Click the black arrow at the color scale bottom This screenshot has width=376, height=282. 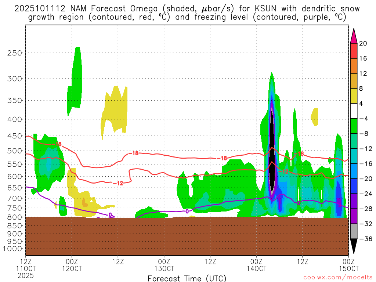click(354, 246)
